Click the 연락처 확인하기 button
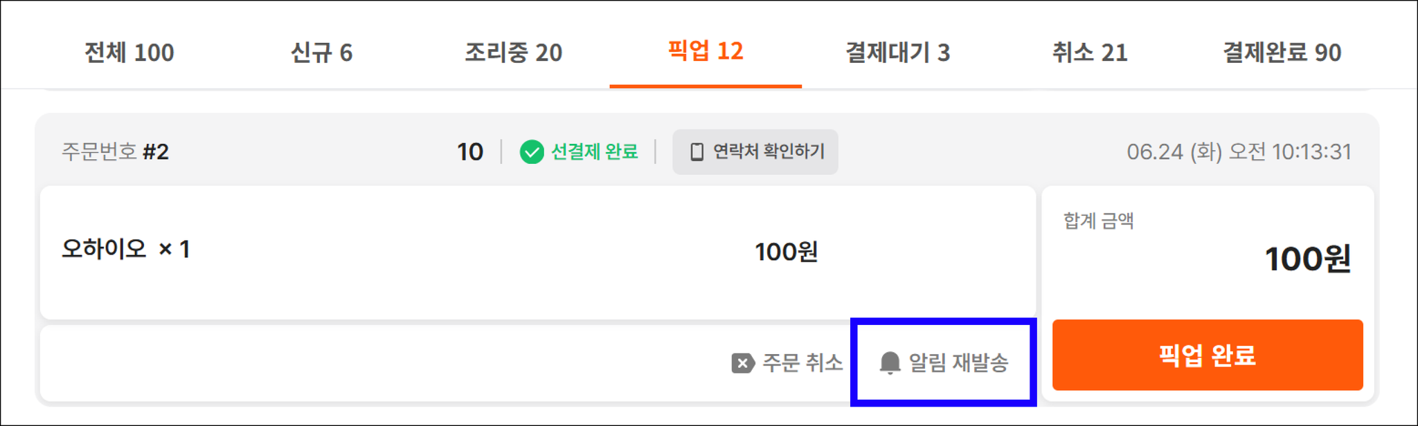 (755, 151)
